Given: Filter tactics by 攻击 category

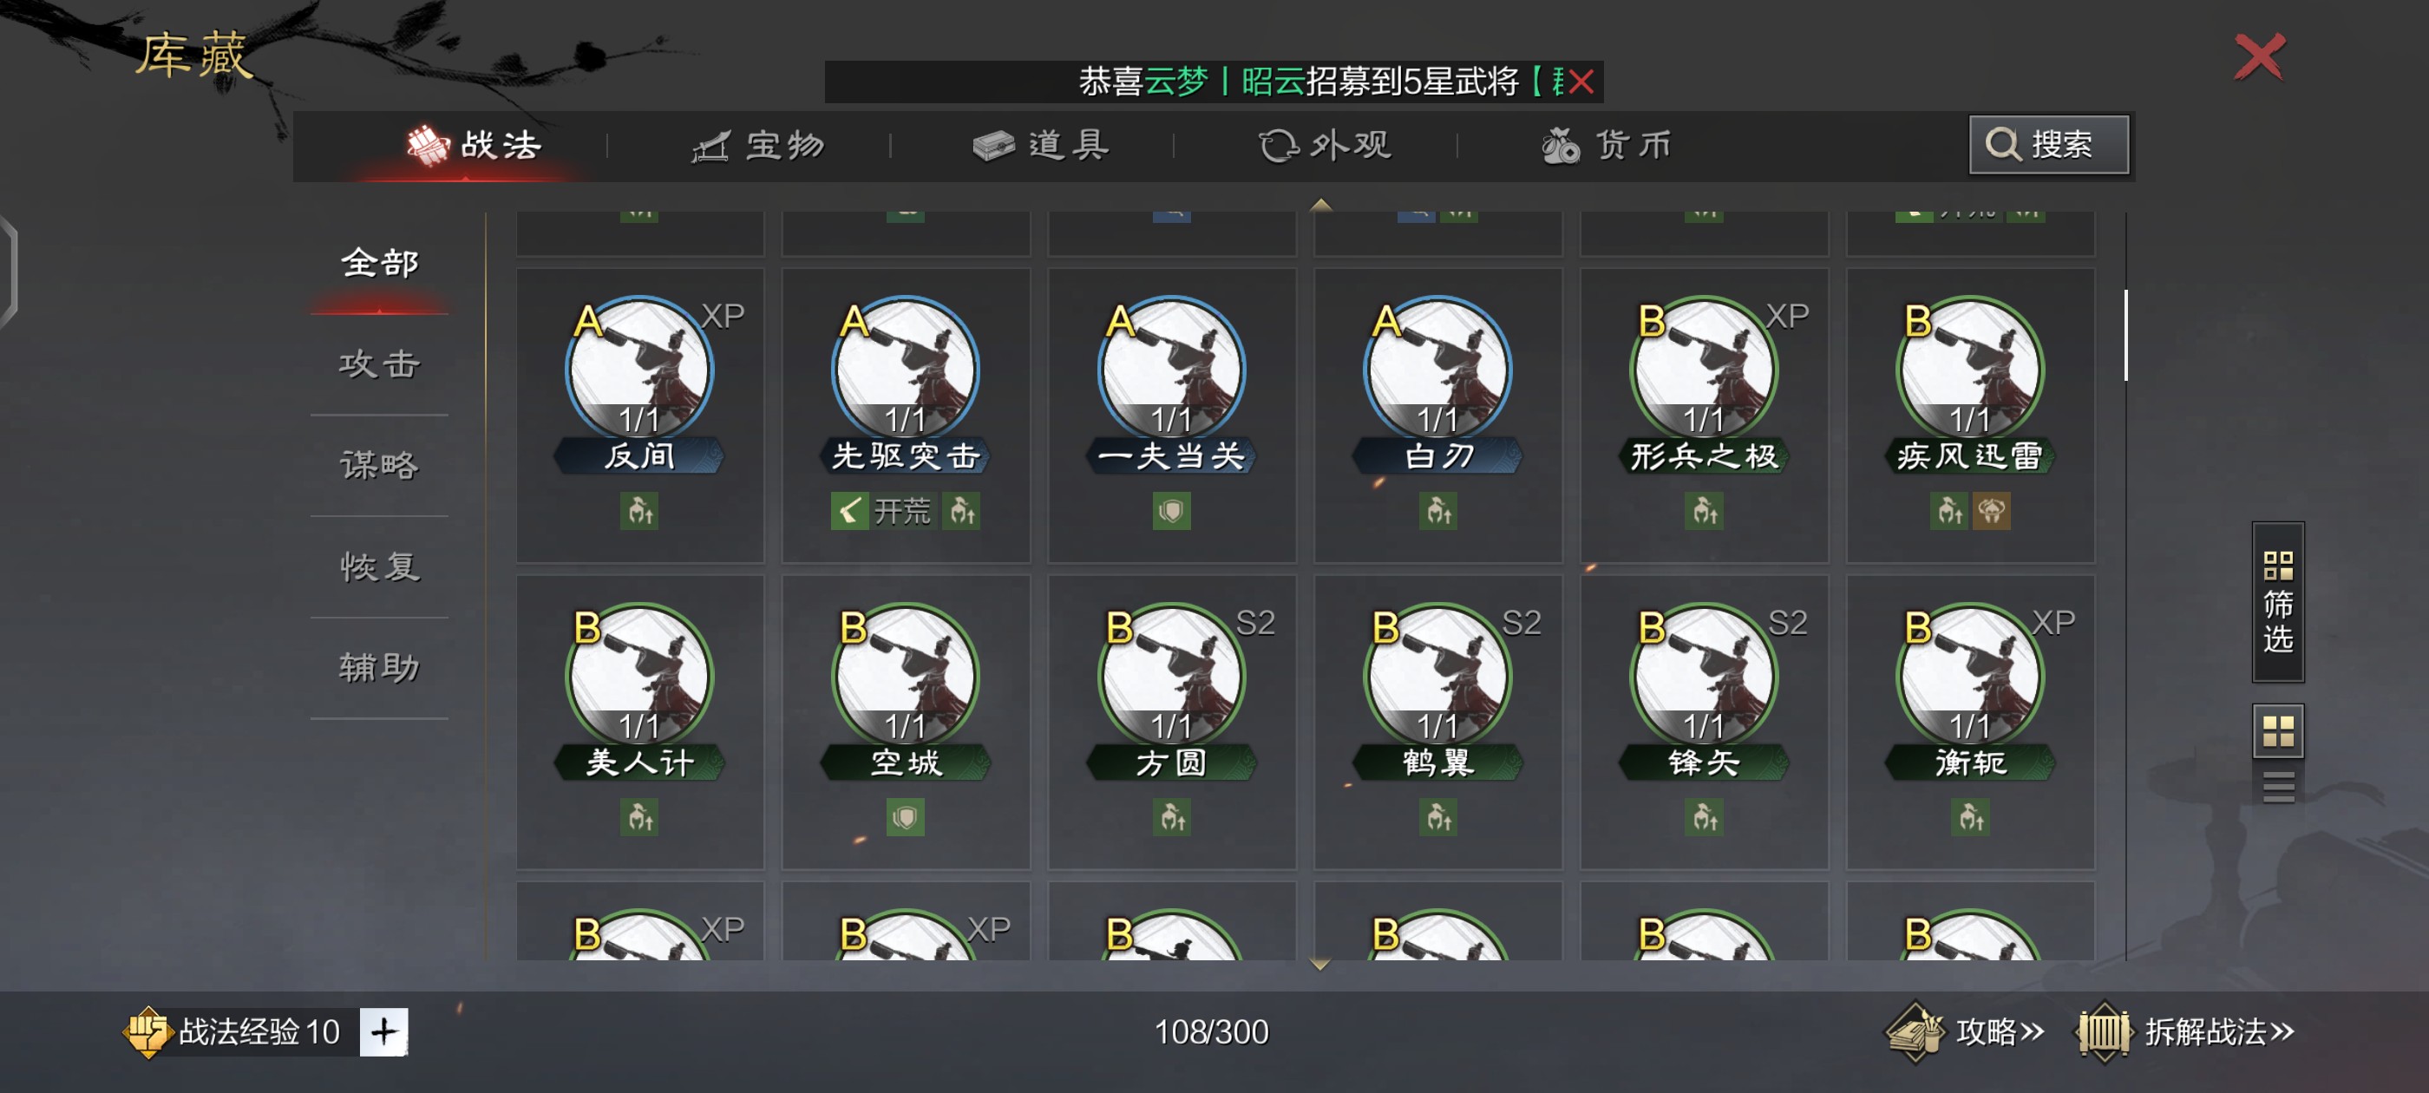Looking at the screenshot, I should 379,364.
